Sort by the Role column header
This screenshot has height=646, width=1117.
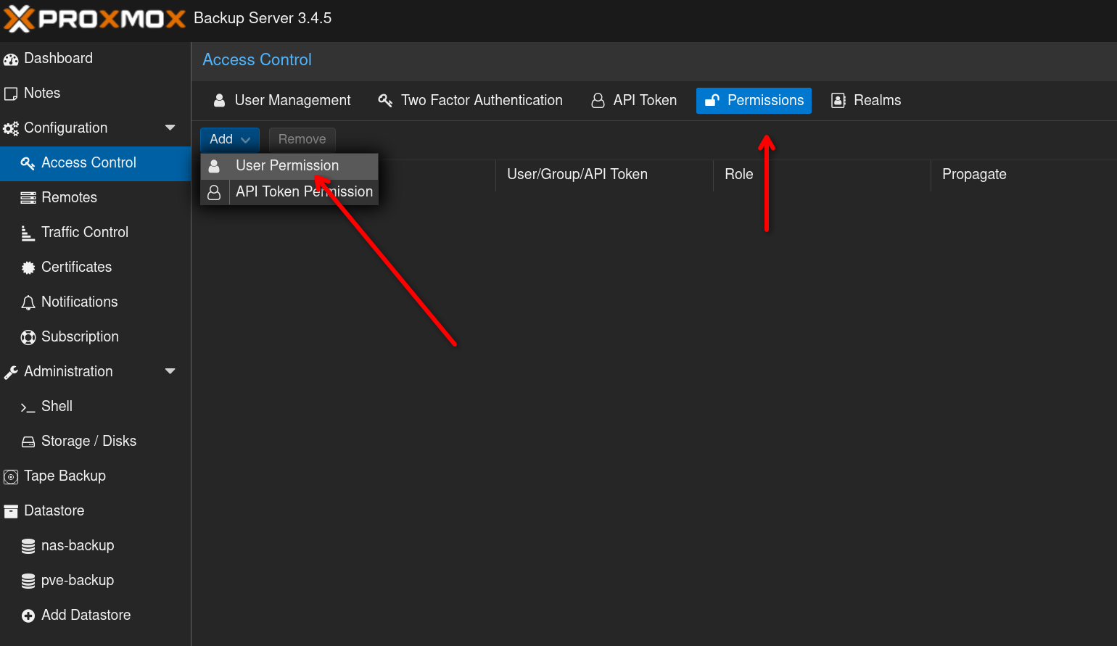point(739,175)
